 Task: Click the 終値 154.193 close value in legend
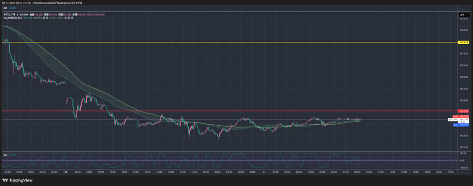pos(79,15)
